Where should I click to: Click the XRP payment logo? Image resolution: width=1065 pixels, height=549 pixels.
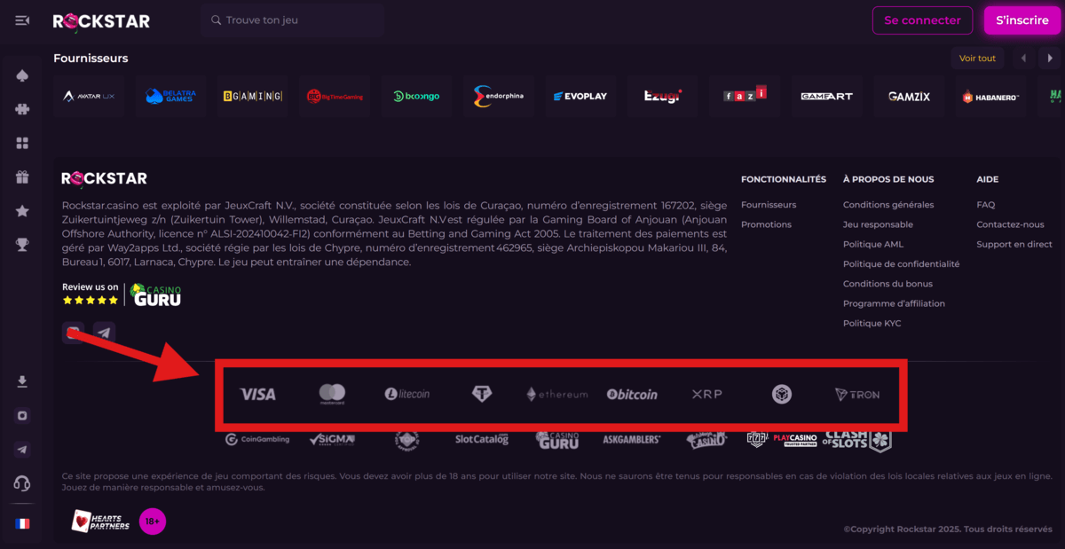click(707, 394)
